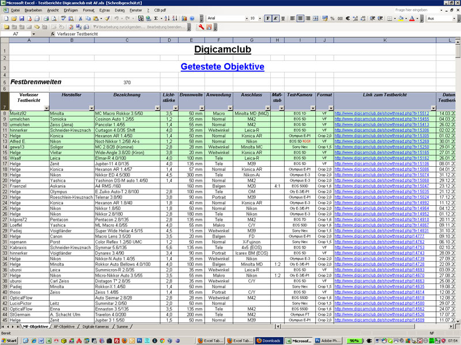Apply percent style with the % icon

332,18
